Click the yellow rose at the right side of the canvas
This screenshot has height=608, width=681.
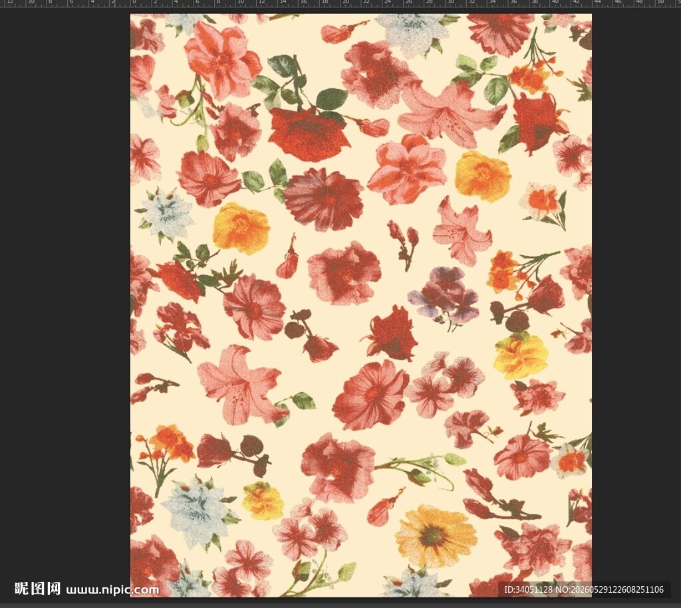521,356
